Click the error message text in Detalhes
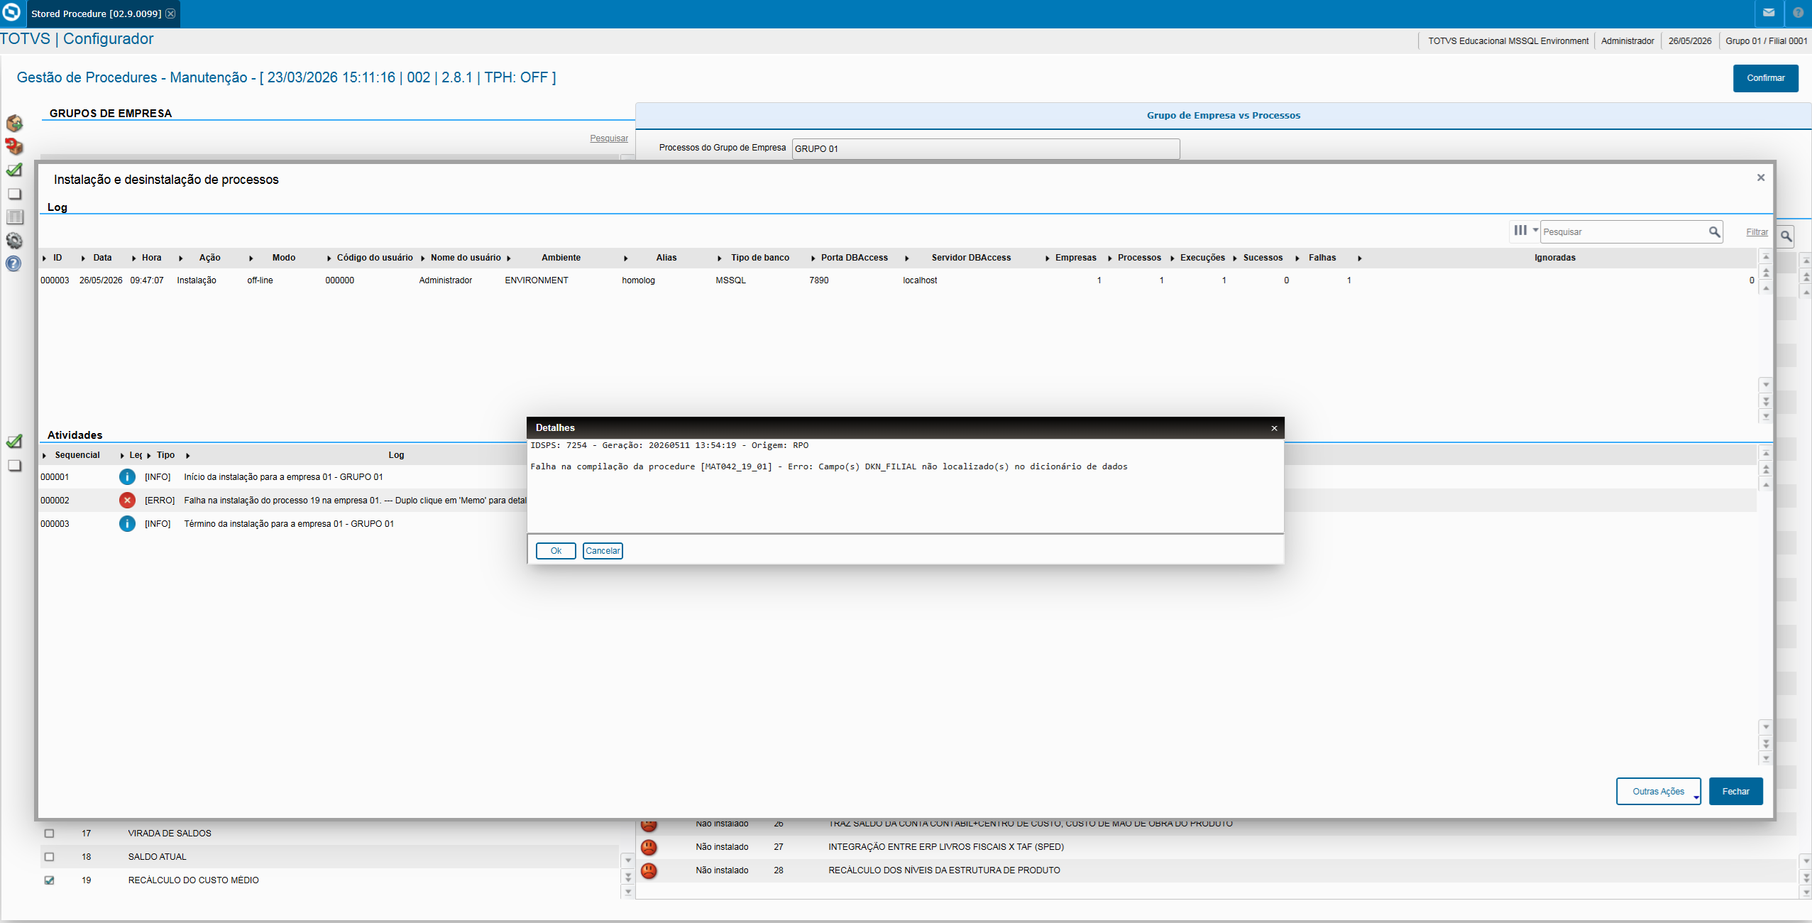This screenshot has width=1812, height=923. pos(828,466)
